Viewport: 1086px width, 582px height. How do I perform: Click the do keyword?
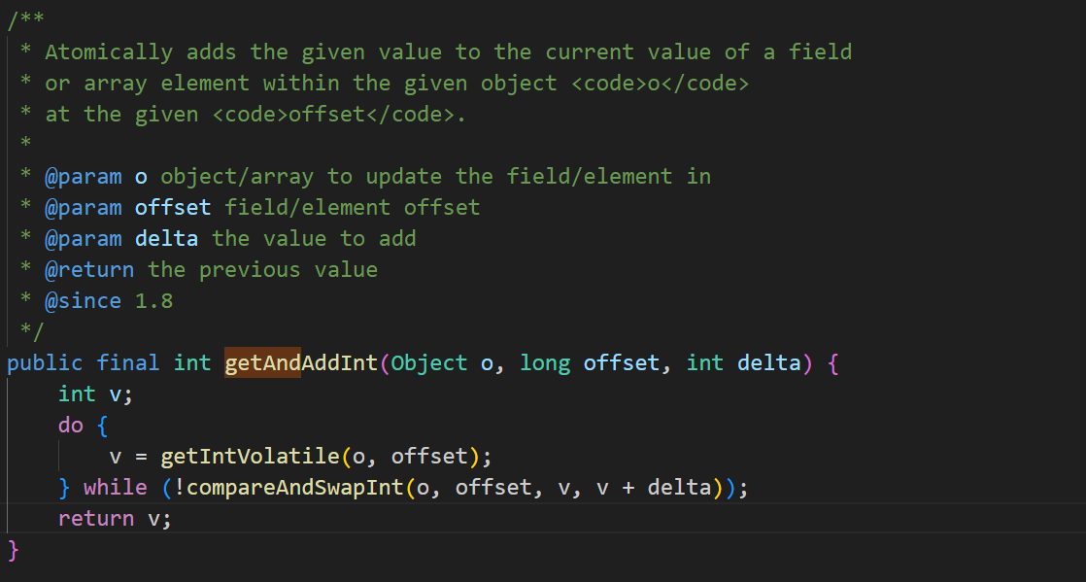[71, 425]
